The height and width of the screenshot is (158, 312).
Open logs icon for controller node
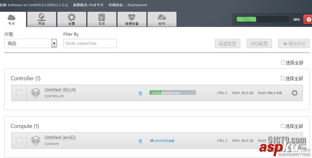pos(140,93)
